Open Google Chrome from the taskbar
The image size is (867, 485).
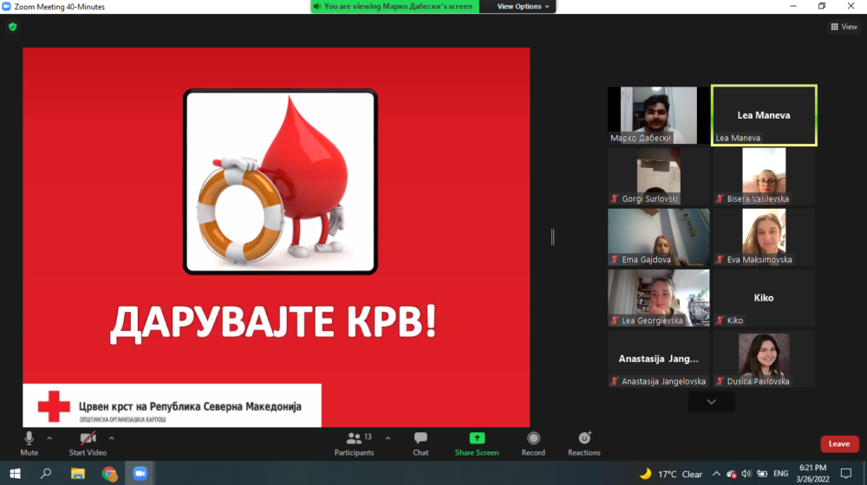coord(109,474)
